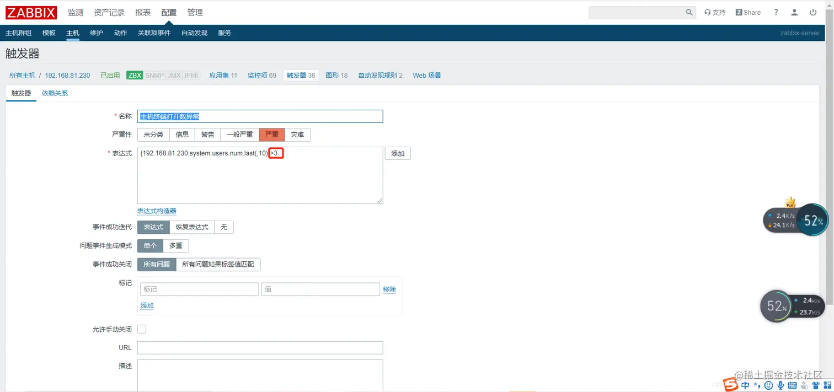Tick the 允许手动关闭 checkbox

click(142, 329)
